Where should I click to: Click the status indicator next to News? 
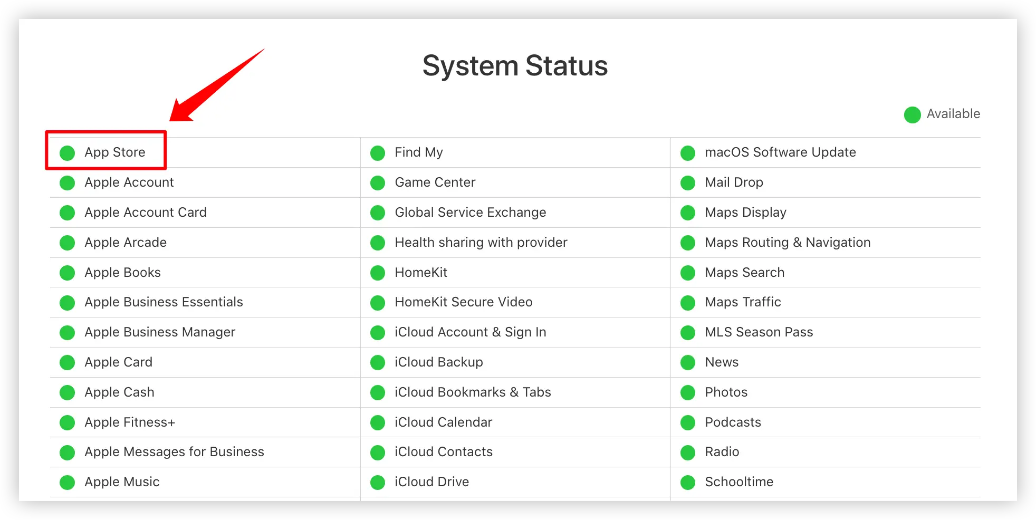coord(688,362)
